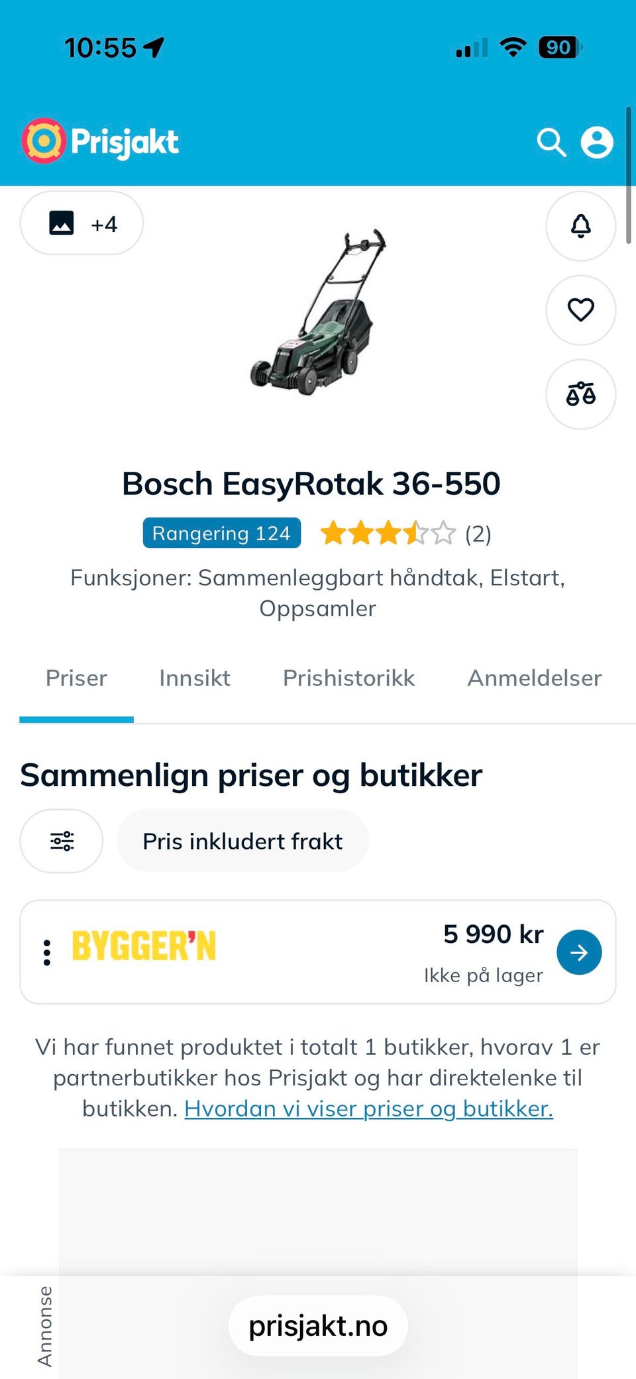
Task: Set a price alert with bell icon
Action: coord(581,226)
